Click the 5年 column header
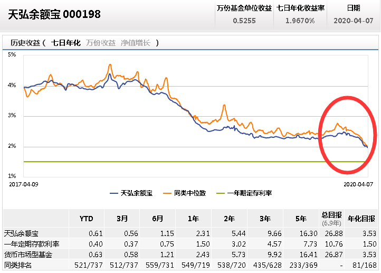Viewport: 381px width, 273px height. click(x=301, y=219)
